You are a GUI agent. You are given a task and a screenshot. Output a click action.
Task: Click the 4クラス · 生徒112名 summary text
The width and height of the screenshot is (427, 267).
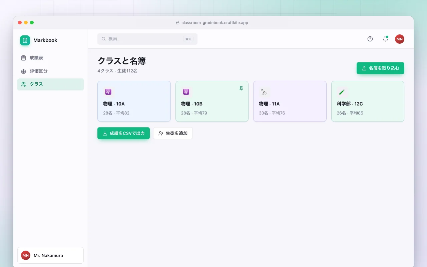pos(117,71)
